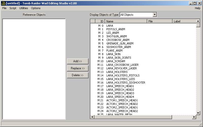Select the LARA_HOLSTERS row
Image resolution: width=203 pixels, height=127 pixels.
(143, 72)
